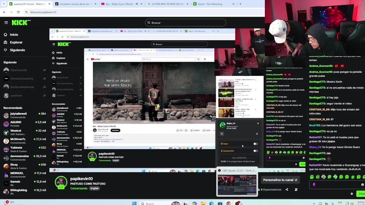This screenshot has height=205, width=365.
Task: Toggle the Vetar switch on the Majoc_01 card
Action: click(255, 144)
